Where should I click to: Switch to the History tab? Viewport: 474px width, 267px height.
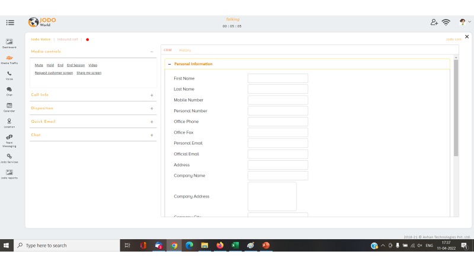pyautogui.click(x=185, y=50)
